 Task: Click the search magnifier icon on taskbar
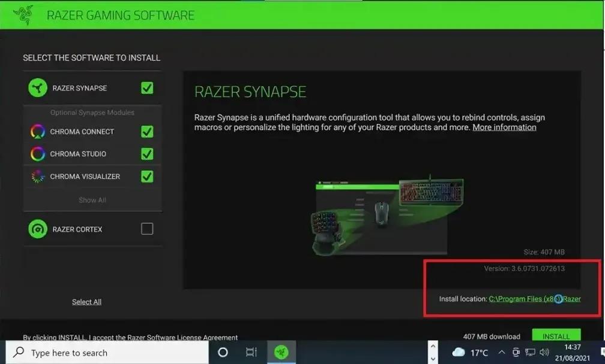pos(19,351)
